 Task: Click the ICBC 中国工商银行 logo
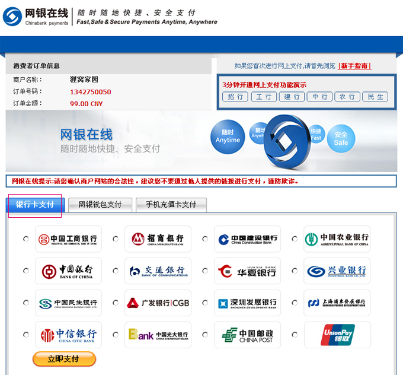pyautogui.click(x=68, y=239)
